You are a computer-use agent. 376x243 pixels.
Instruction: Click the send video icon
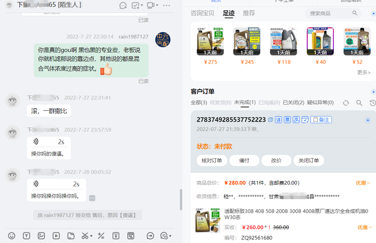[x=56, y=235]
